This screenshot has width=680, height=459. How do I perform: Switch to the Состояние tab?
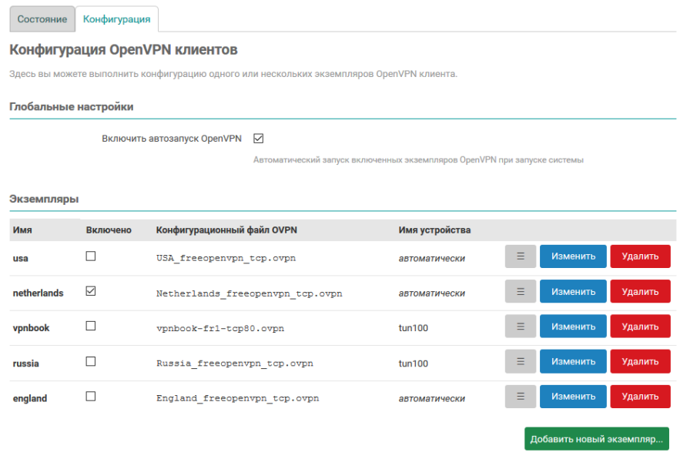[x=42, y=18]
